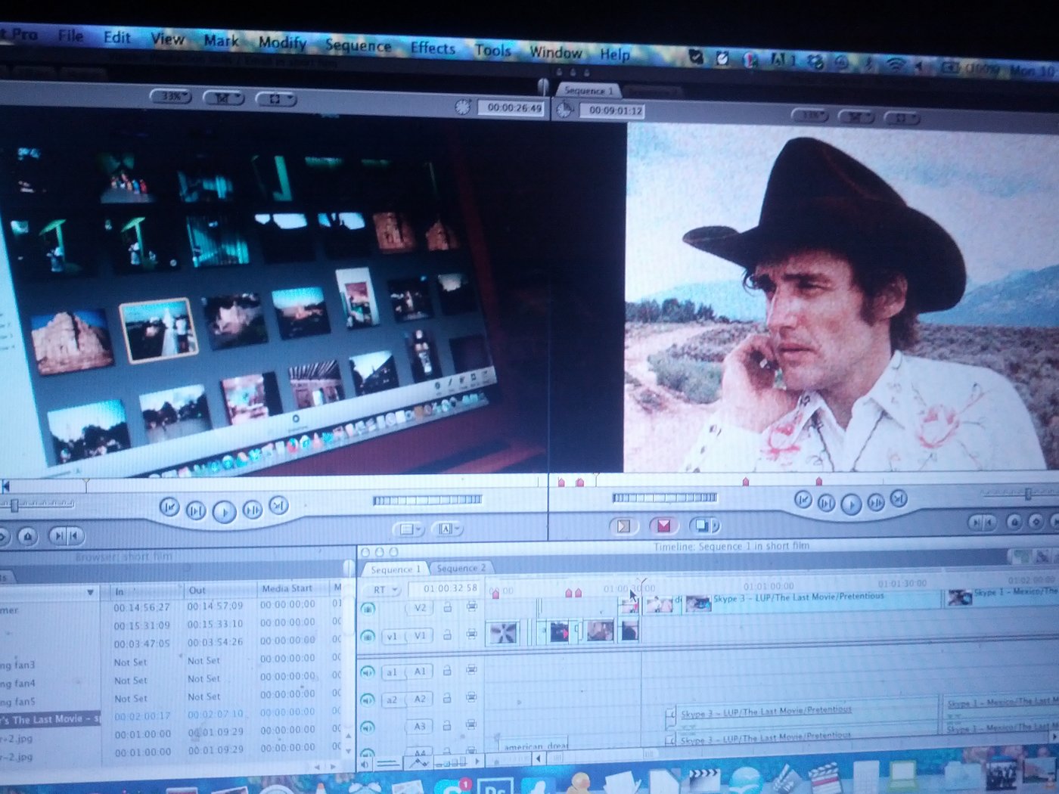Click the Canvas Add Motion Keyframe button
The width and height of the screenshot is (1059, 794).
tap(1036, 521)
